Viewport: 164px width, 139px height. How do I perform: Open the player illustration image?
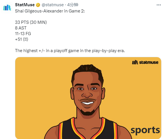coord(88,98)
